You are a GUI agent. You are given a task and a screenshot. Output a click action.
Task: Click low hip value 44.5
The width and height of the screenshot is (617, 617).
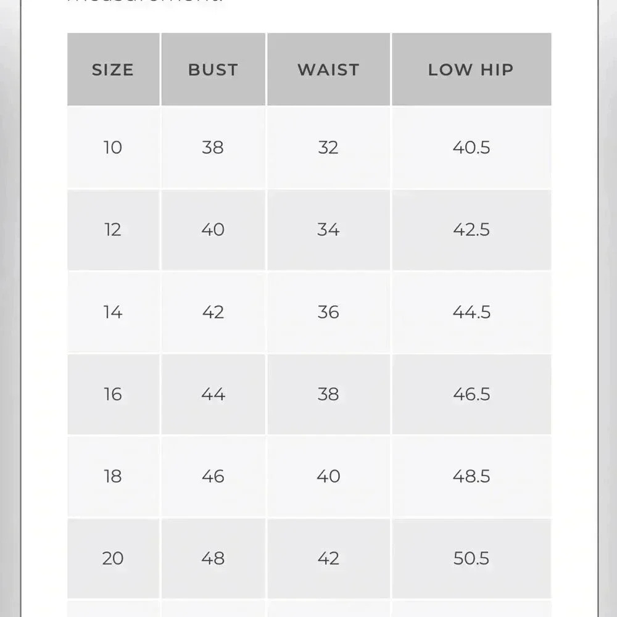(x=471, y=312)
